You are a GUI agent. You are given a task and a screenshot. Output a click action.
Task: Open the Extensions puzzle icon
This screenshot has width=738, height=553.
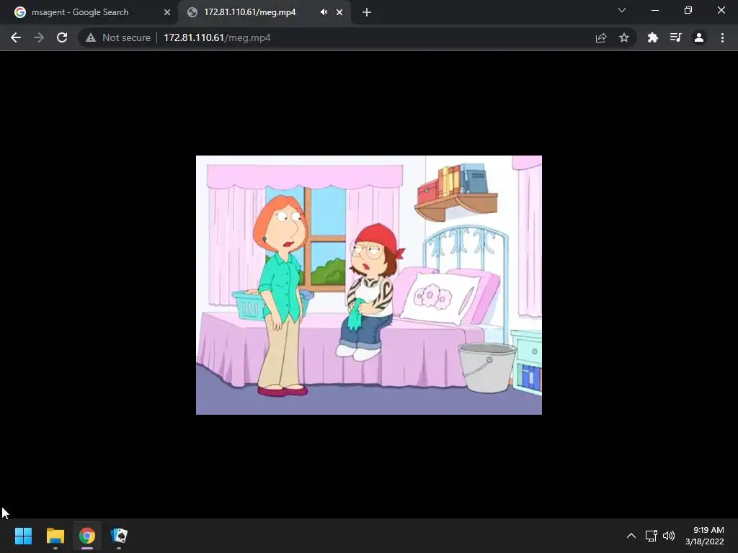[652, 37]
